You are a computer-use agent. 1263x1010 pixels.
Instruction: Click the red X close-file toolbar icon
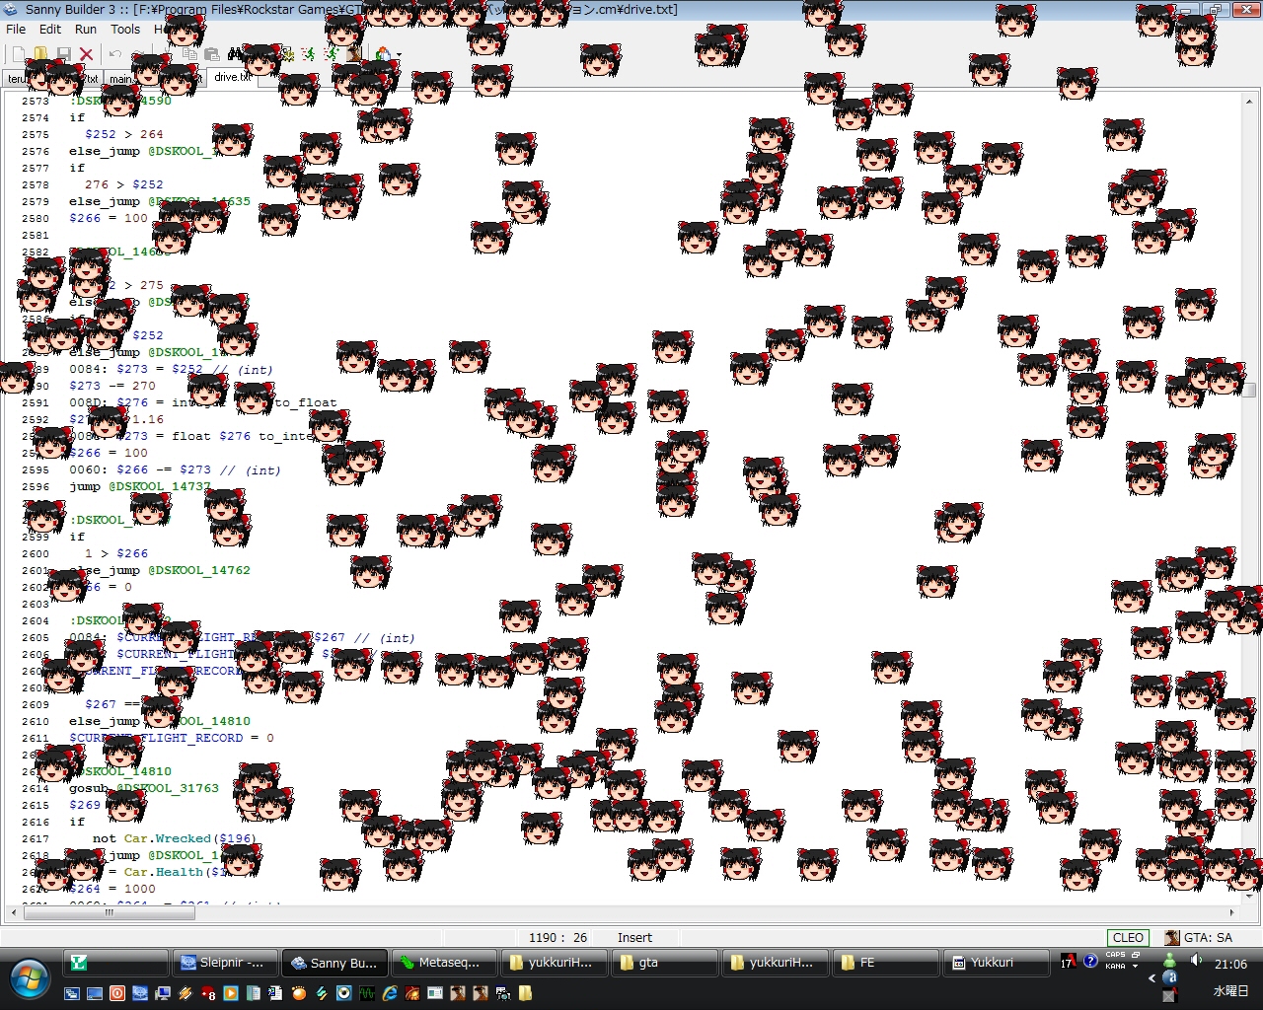(x=86, y=54)
